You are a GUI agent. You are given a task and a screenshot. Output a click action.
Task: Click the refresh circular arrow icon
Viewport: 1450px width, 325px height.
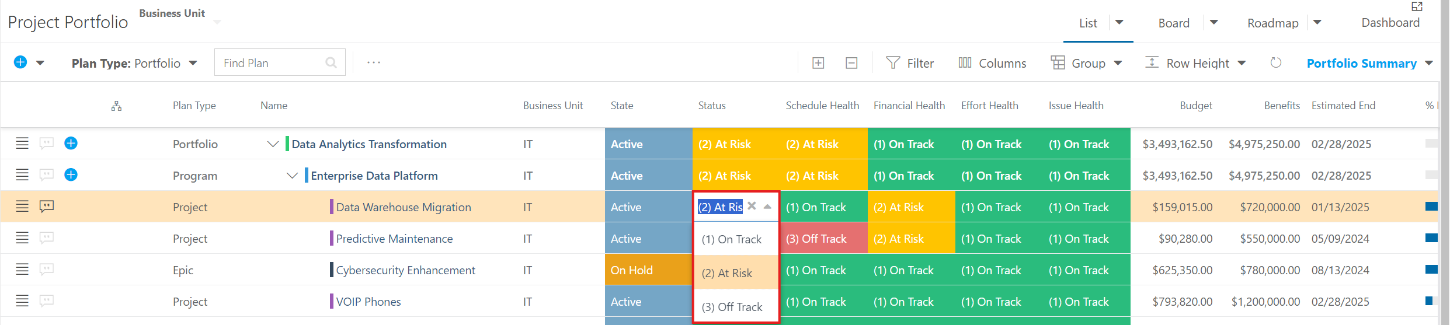pos(1276,62)
